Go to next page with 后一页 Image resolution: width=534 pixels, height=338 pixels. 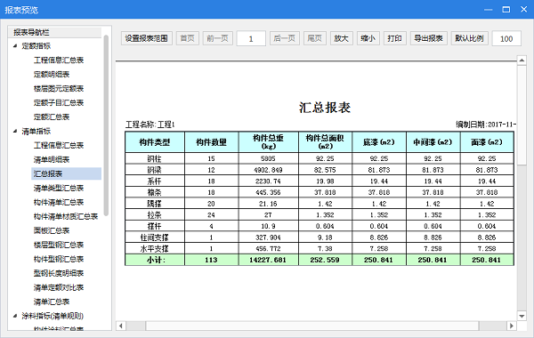[x=285, y=38]
